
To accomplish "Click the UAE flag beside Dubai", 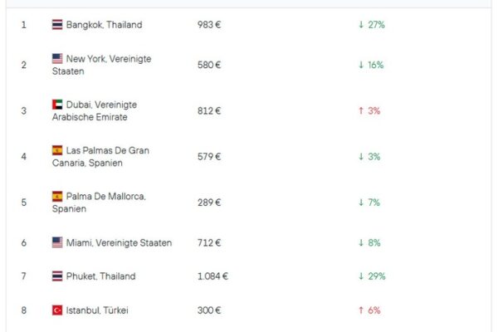I will point(57,105).
